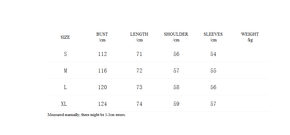Select bust value 116
Image resolution: width=290 pixels, height=135 pixels.
click(x=102, y=71)
